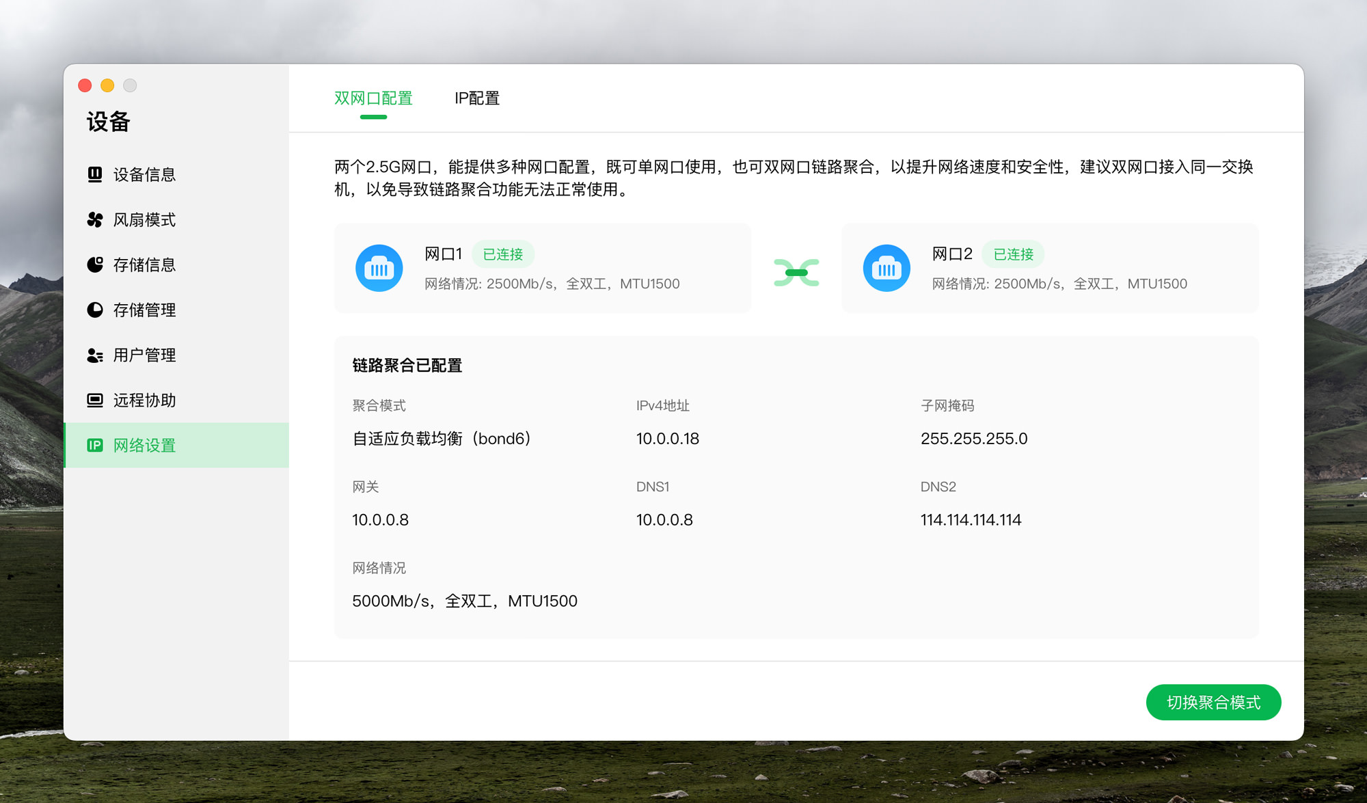
Task: Click the yellow minimize window button
Action: 107,85
